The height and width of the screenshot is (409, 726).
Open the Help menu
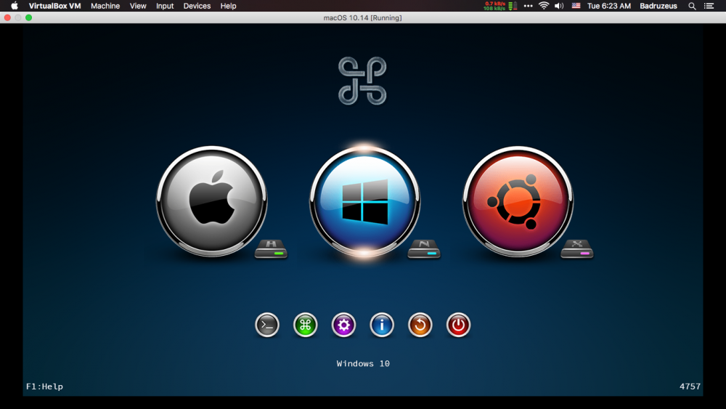tap(228, 6)
